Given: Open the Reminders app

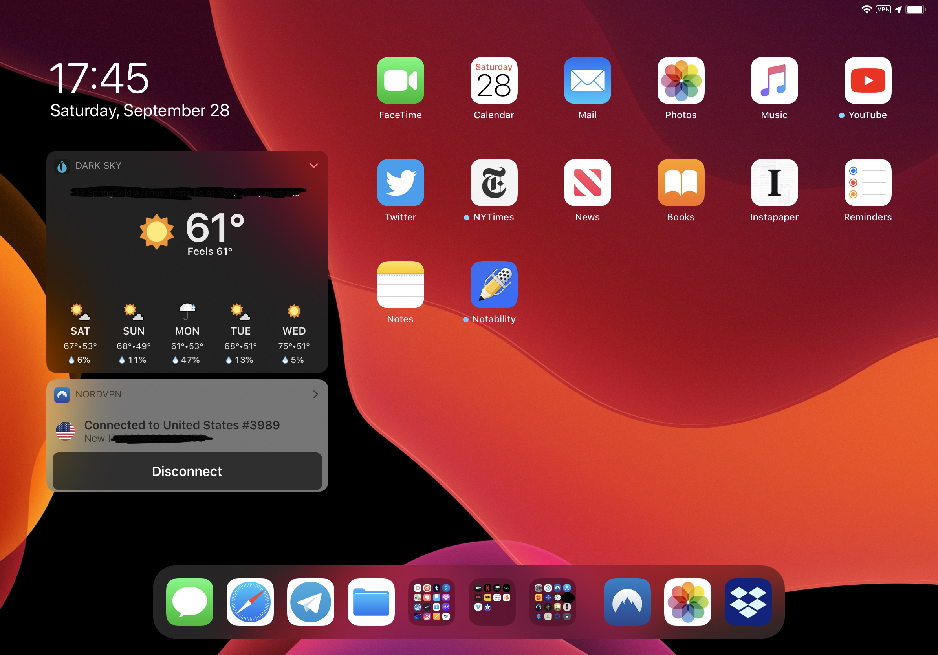Looking at the screenshot, I should click(x=868, y=183).
